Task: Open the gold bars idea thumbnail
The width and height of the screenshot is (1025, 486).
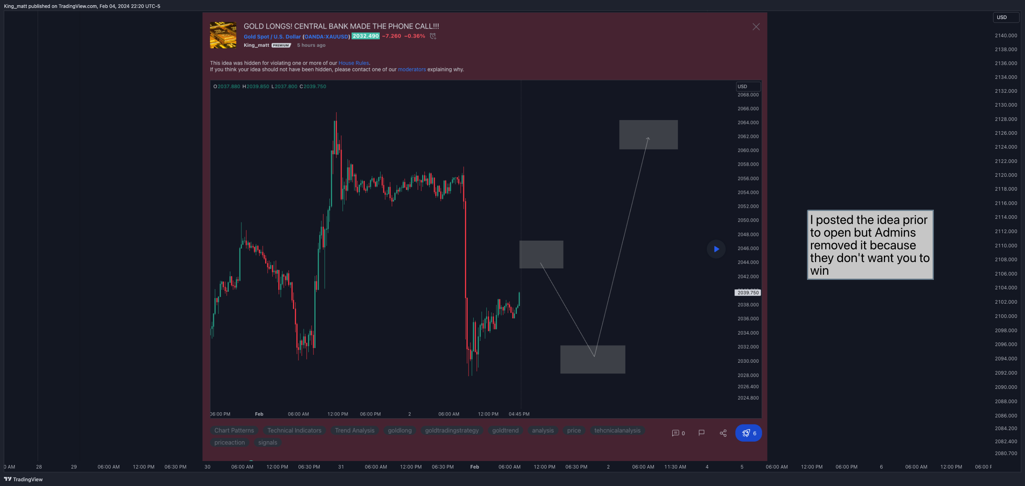Action: tap(223, 35)
